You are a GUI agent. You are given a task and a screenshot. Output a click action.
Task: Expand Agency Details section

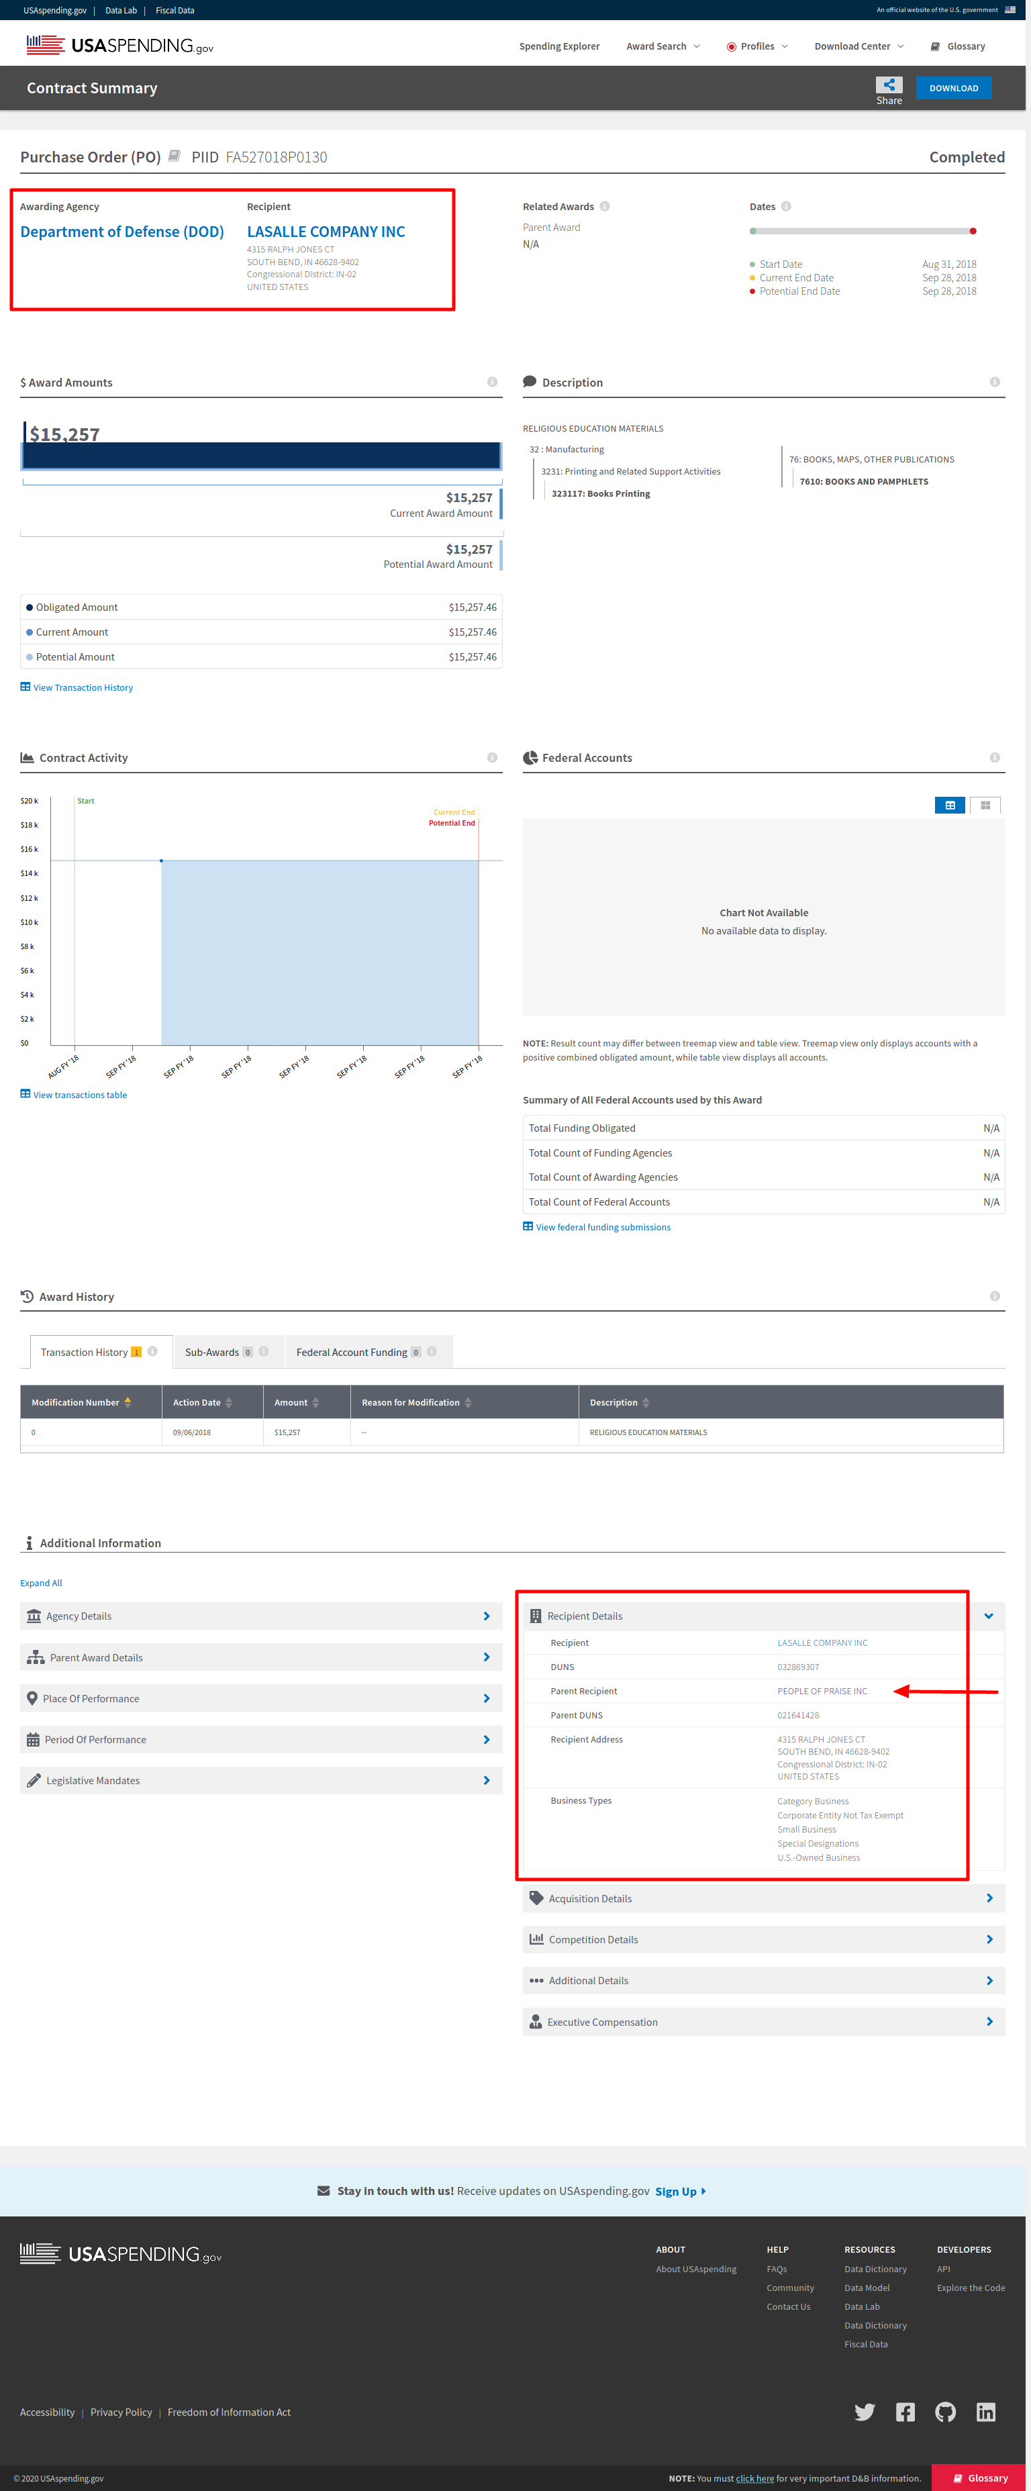261,1616
